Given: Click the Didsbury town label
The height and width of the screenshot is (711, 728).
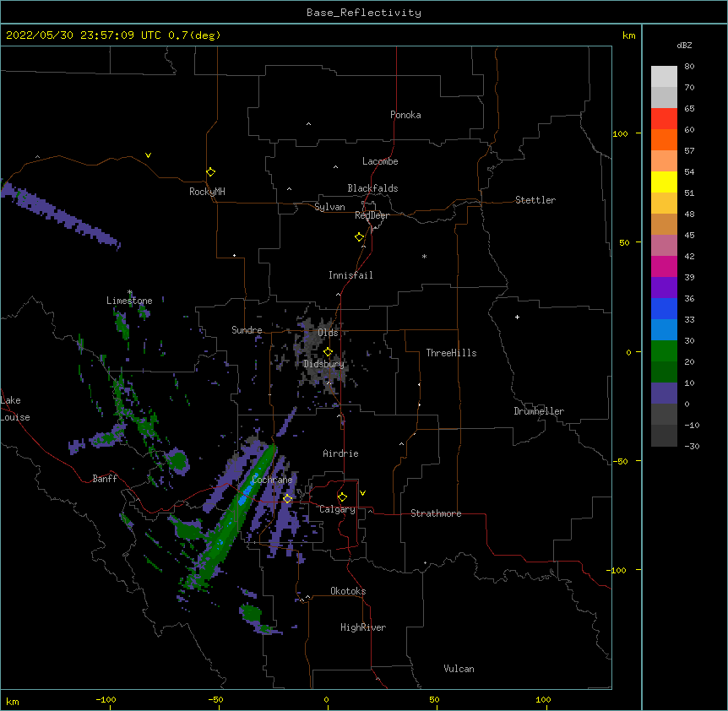Looking at the screenshot, I should click(323, 364).
